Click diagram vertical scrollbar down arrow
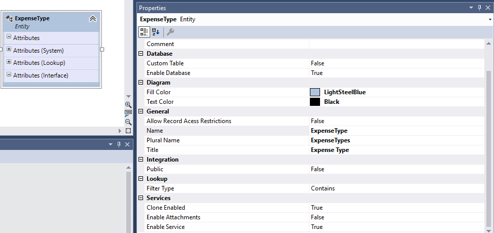Screen dimensions: 494x233 click(x=128, y=96)
